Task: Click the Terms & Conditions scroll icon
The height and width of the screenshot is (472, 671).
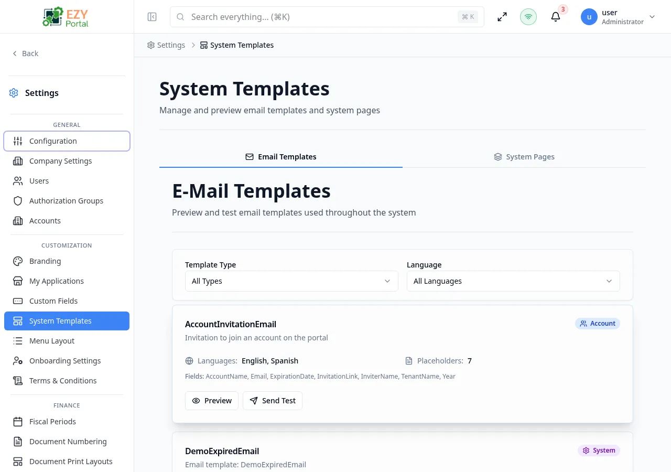Action: 18,381
